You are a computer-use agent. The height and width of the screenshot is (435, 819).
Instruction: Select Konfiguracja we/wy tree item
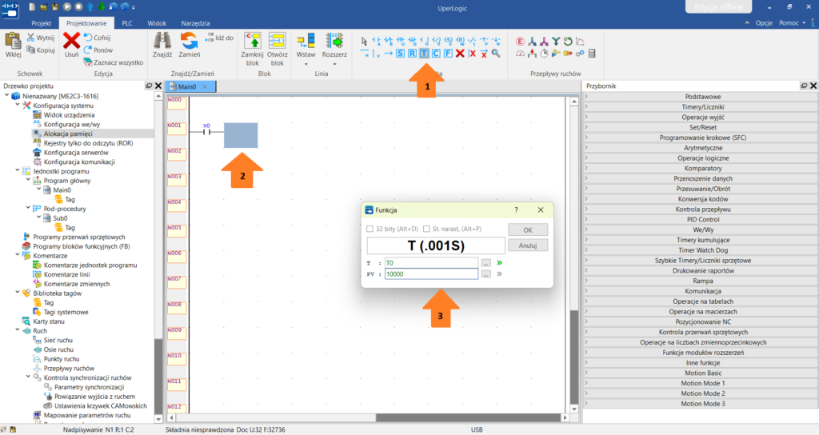point(71,124)
